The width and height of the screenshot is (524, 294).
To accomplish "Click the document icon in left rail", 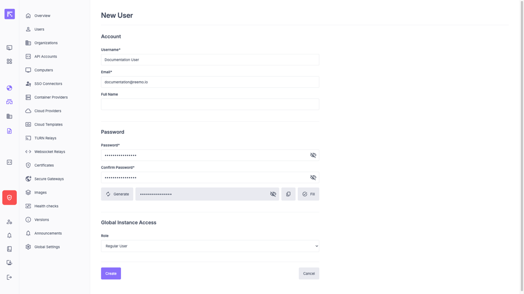I will click(x=9, y=131).
